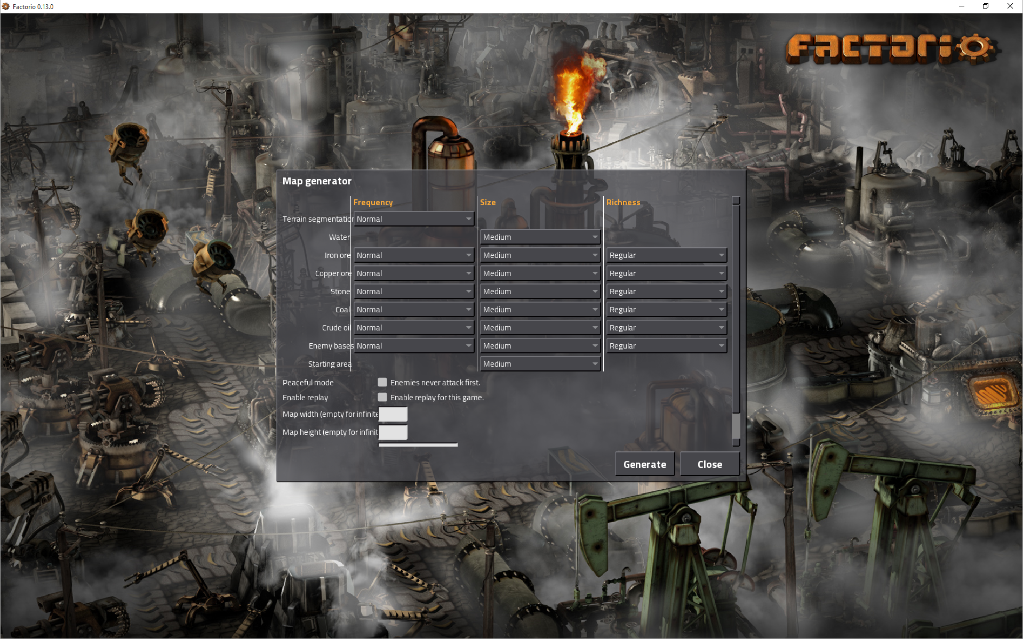Restore down the Factorio window
1023x639 pixels.
point(986,6)
